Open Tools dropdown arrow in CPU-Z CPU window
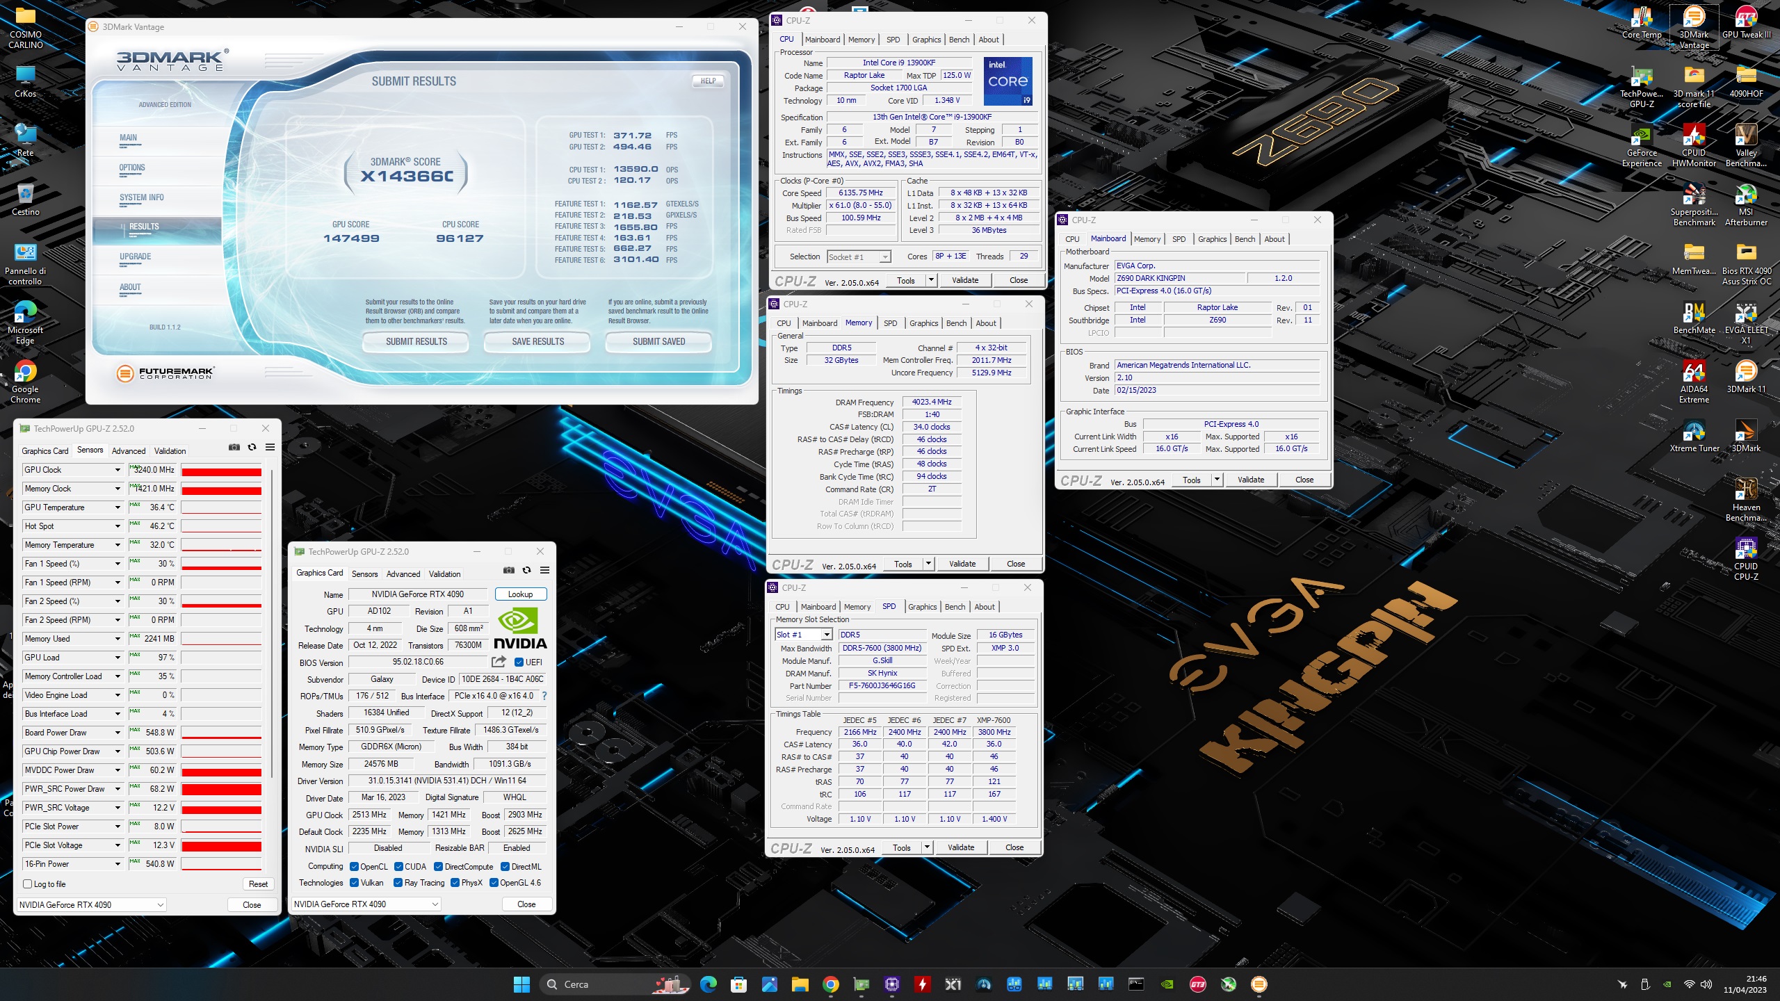1780x1001 pixels. [x=931, y=280]
